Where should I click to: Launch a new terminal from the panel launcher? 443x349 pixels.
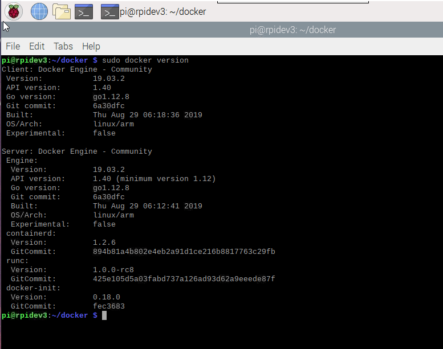point(84,11)
